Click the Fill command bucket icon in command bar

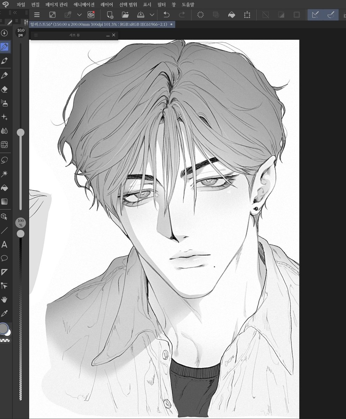(231, 15)
